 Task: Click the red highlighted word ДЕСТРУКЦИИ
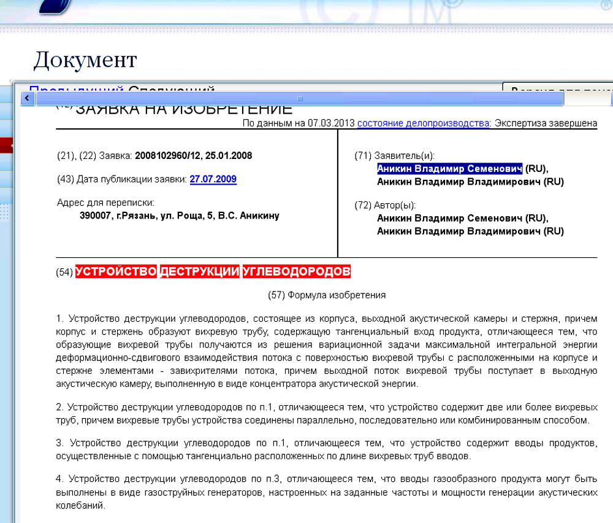click(199, 271)
